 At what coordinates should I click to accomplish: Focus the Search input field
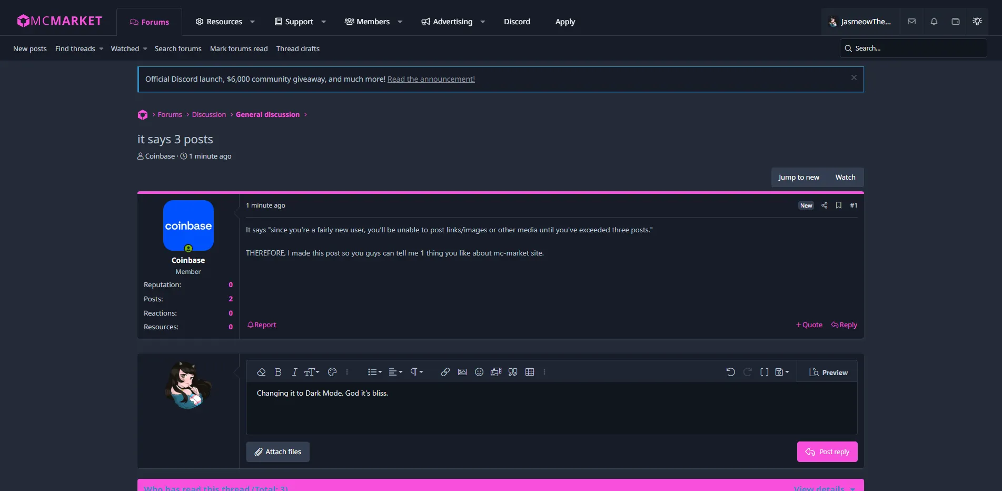(913, 48)
